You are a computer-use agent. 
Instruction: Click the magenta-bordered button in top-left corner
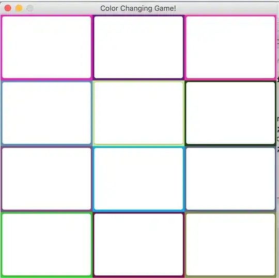[x=47, y=47]
